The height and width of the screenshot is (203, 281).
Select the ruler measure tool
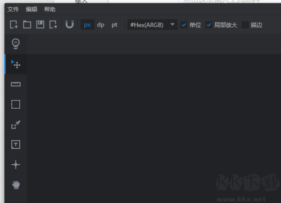[16, 84]
